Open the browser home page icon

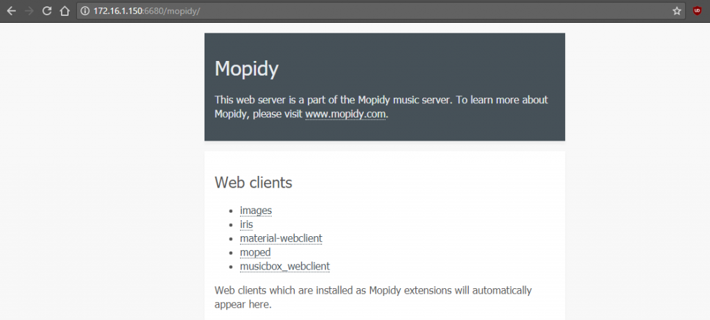64,11
